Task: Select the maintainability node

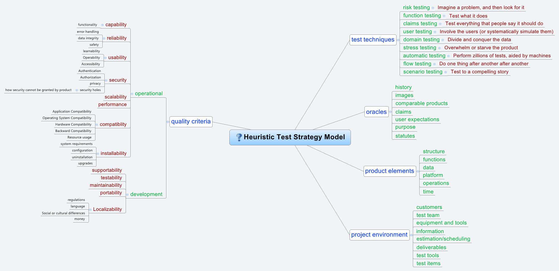Action: tap(106, 185)
